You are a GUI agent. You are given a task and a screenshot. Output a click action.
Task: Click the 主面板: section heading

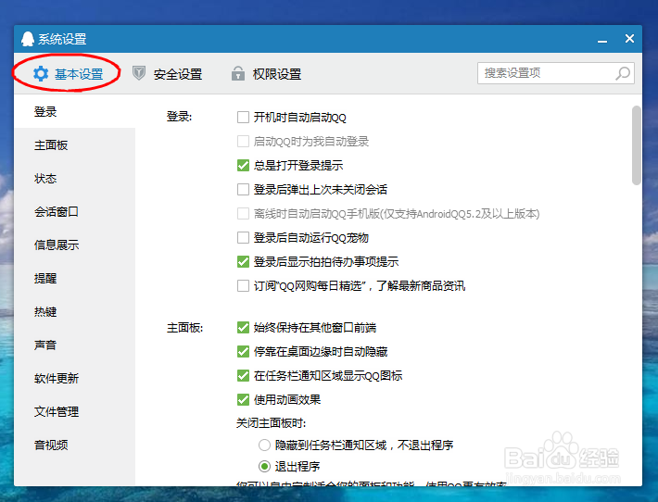(184, 328)
